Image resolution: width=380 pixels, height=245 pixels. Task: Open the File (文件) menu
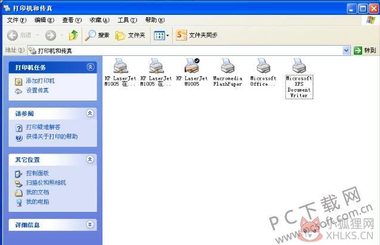17,20
